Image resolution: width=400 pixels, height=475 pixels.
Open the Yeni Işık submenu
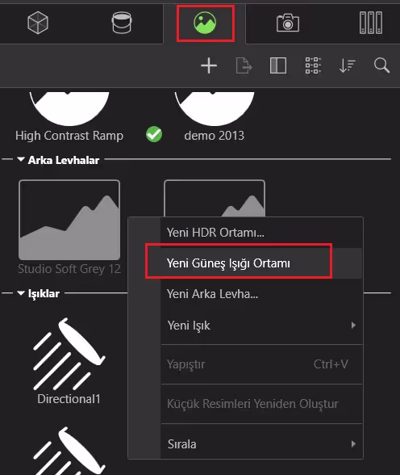tap(261, 326)
